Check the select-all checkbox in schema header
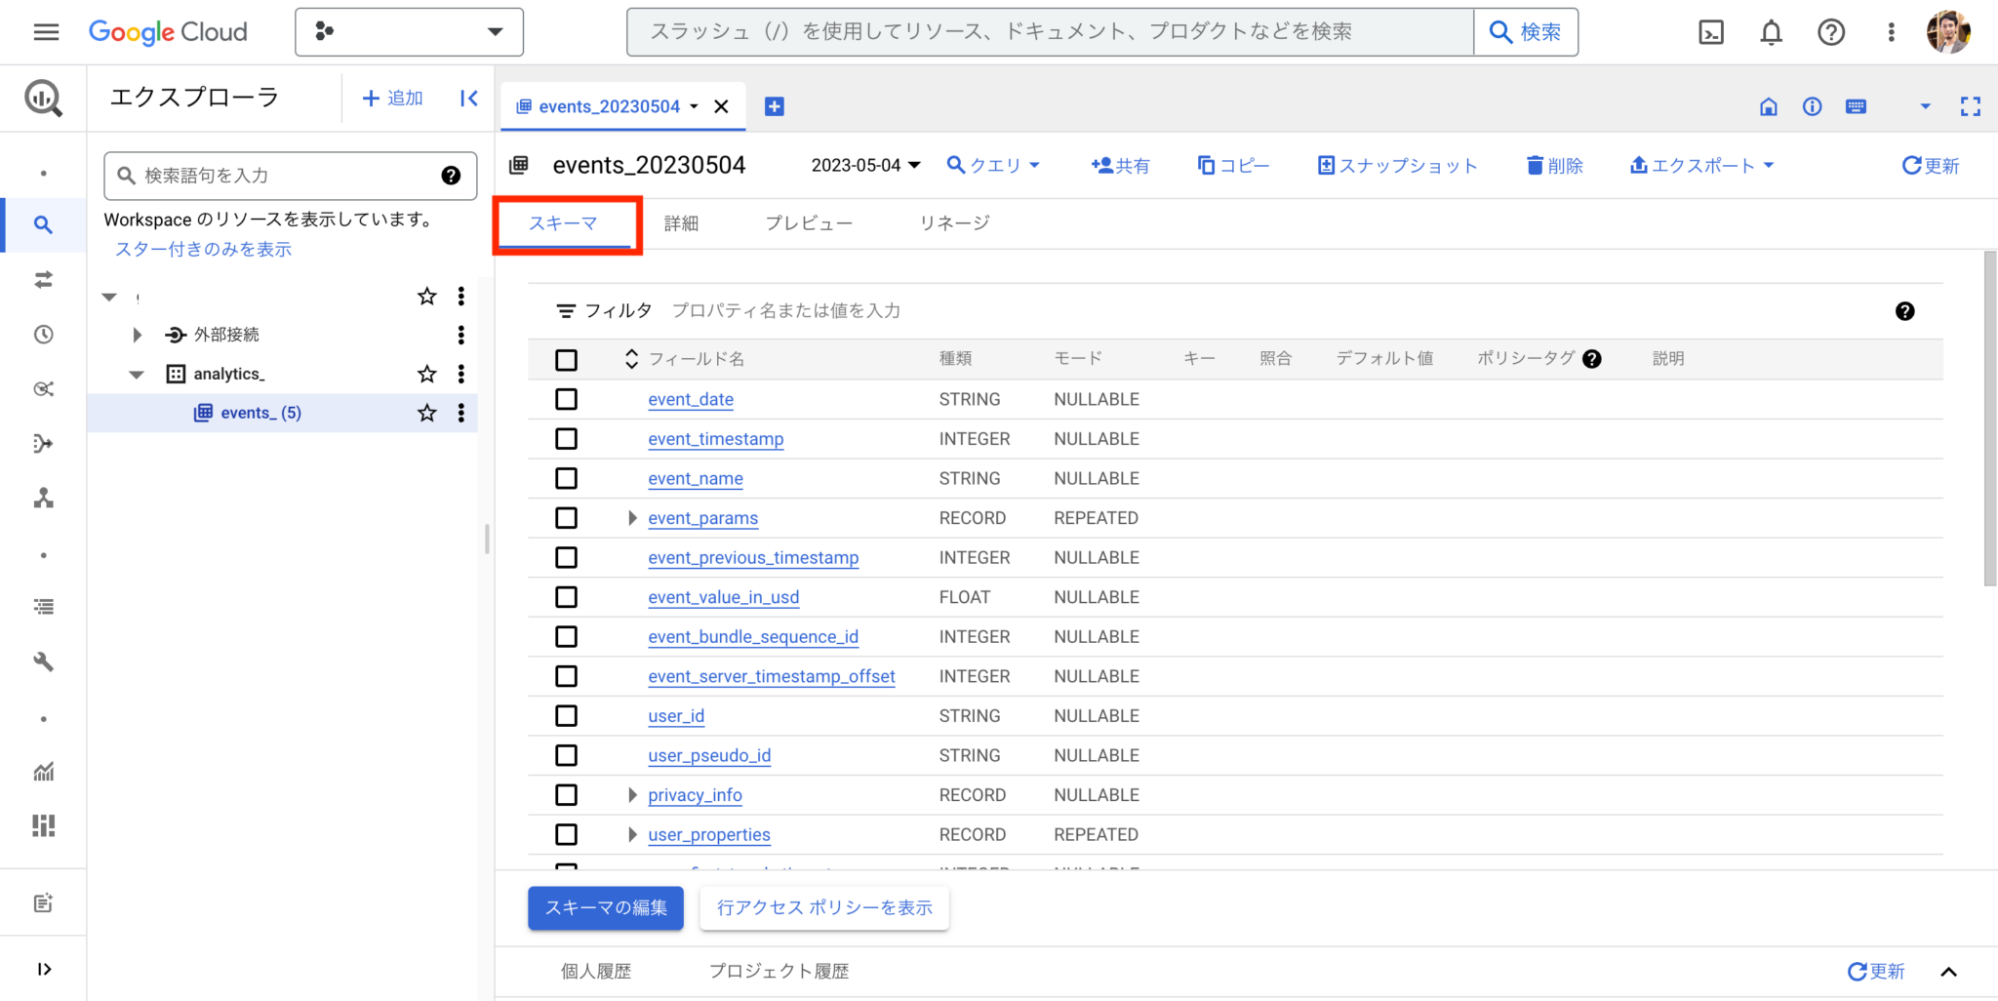Viewport: 1998px width, 1001px height. [x=566, y=359]
